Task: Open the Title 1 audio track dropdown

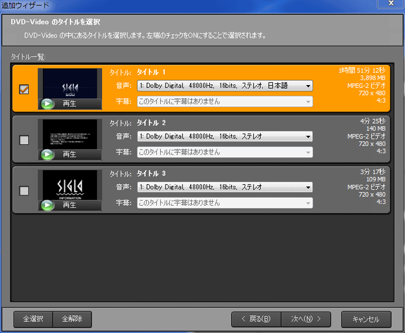Action: [x=225, y=86]
